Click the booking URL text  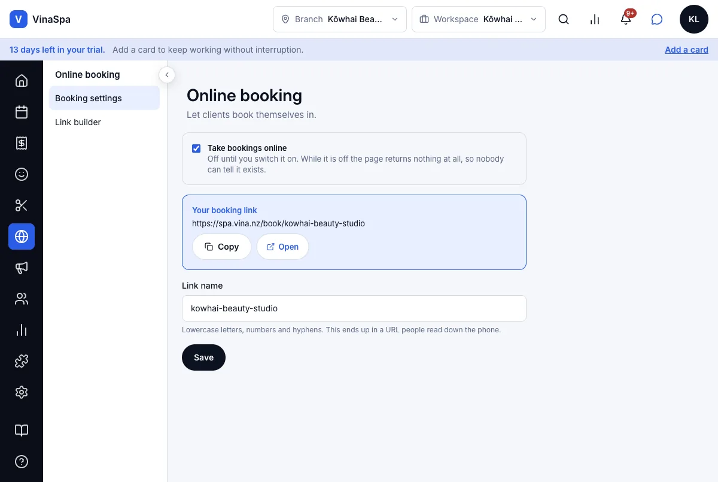[x=278, y=223]
